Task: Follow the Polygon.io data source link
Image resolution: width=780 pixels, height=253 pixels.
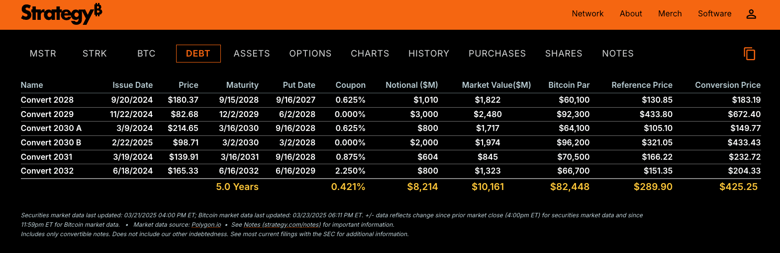Action: click(205, 225)
